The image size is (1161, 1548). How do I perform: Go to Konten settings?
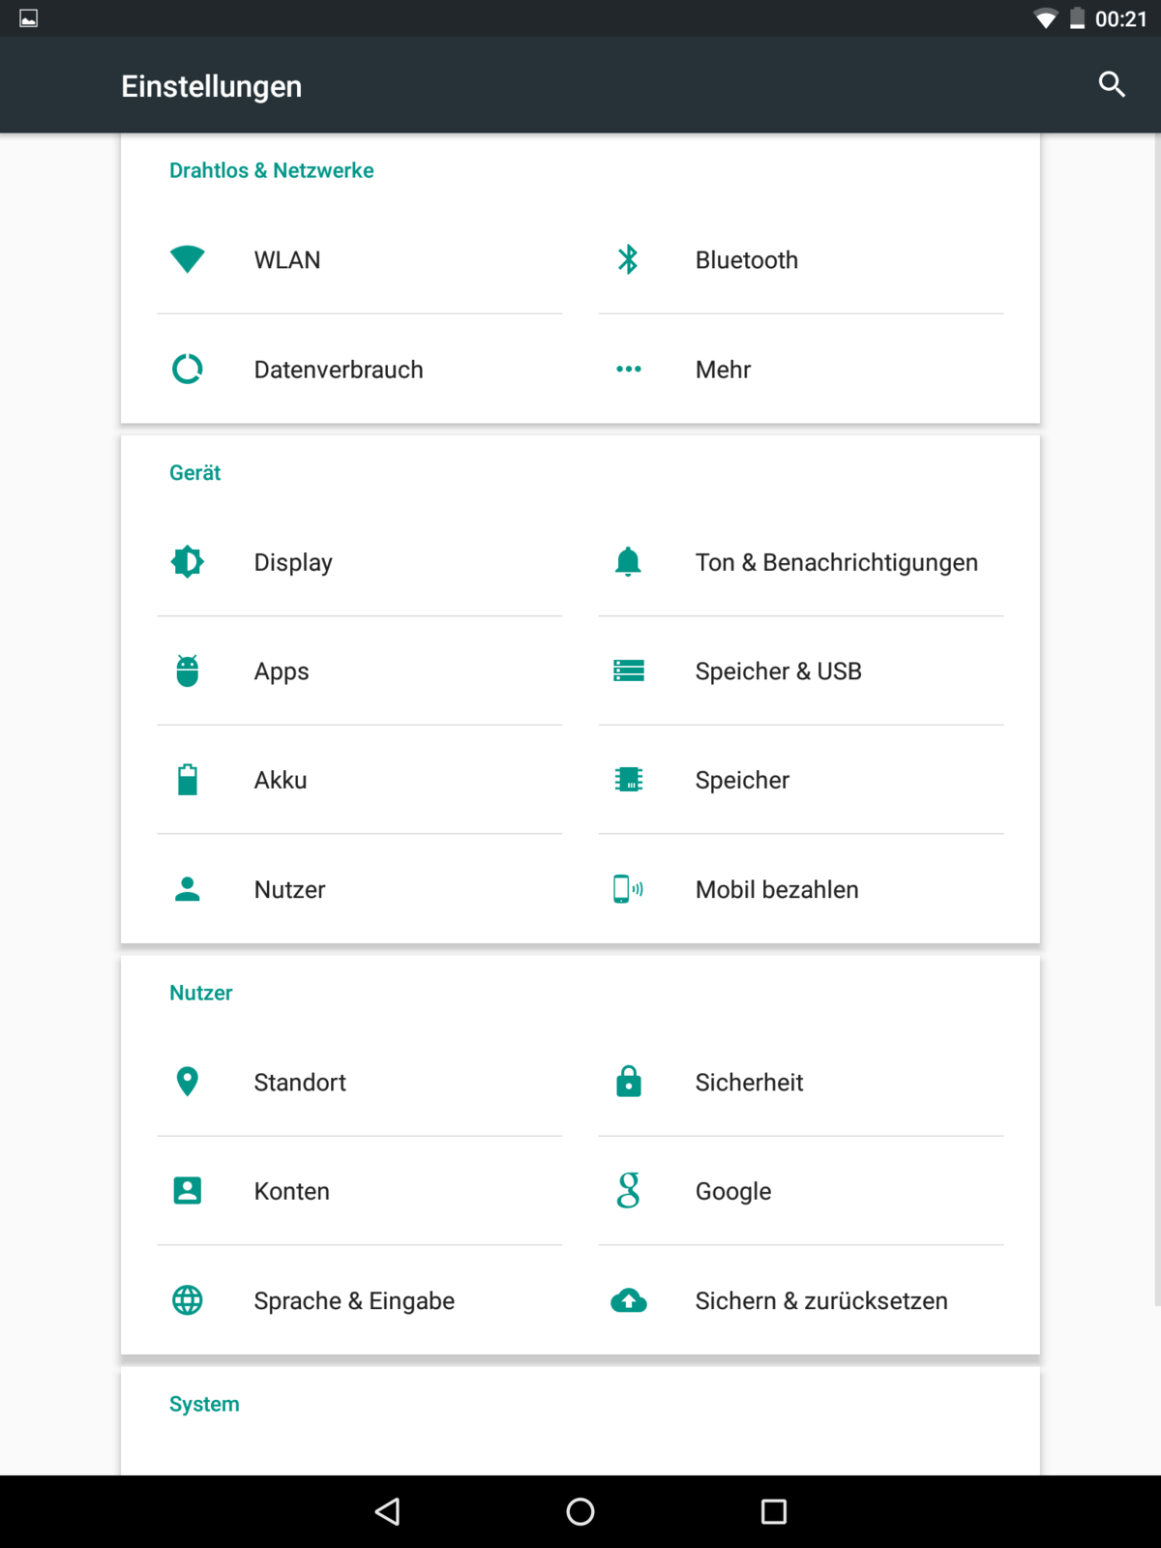[291, 1192]
